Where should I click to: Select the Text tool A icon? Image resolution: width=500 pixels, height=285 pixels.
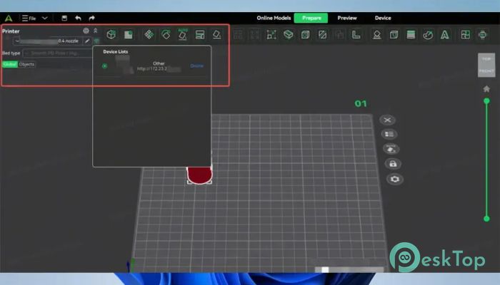[445, 34]
